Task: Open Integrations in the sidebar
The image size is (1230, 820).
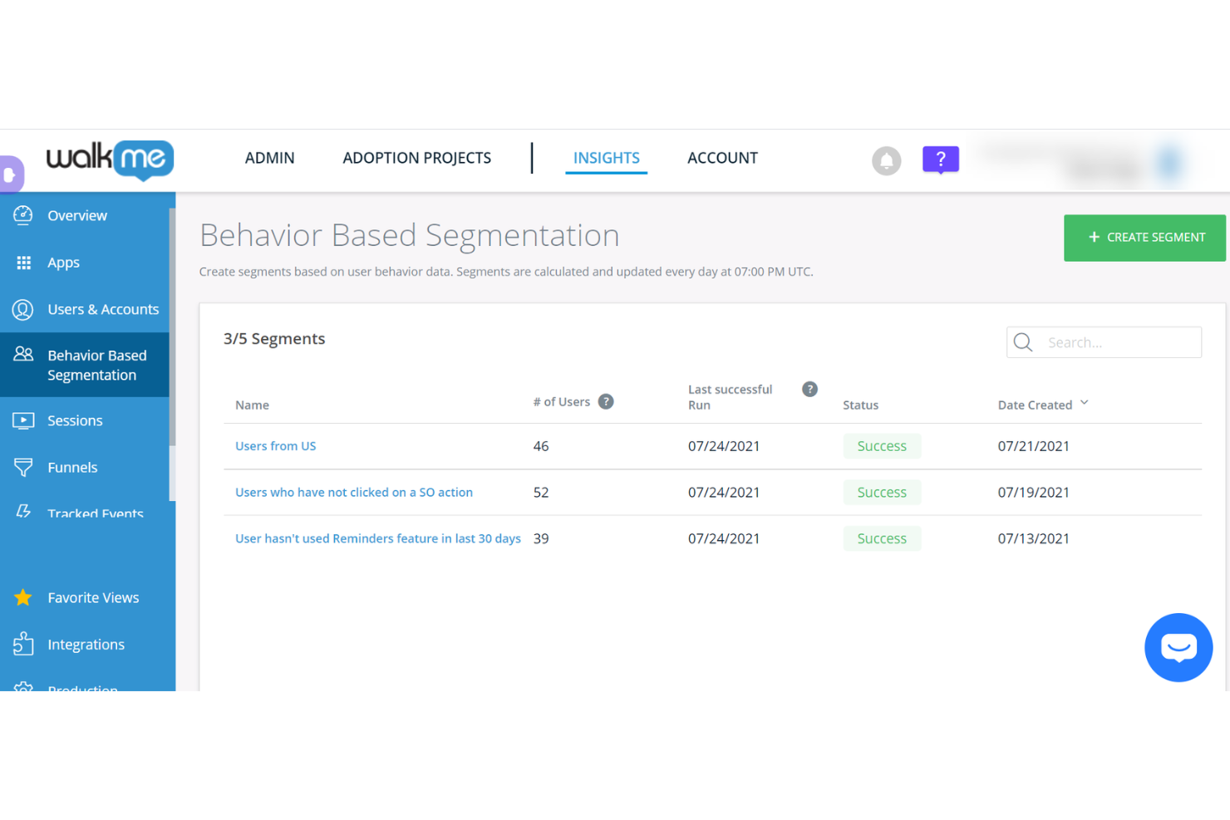Action: point(85,644)
